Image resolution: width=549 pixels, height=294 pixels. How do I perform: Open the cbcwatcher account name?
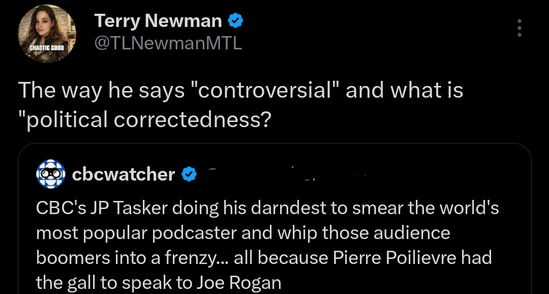(124, 174)
